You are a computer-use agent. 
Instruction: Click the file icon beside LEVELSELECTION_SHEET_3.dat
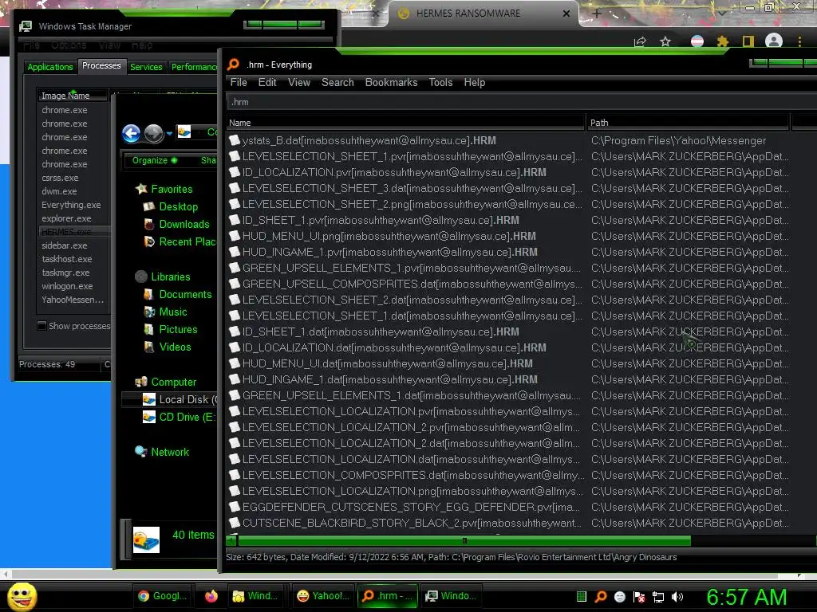coord(235,188)
